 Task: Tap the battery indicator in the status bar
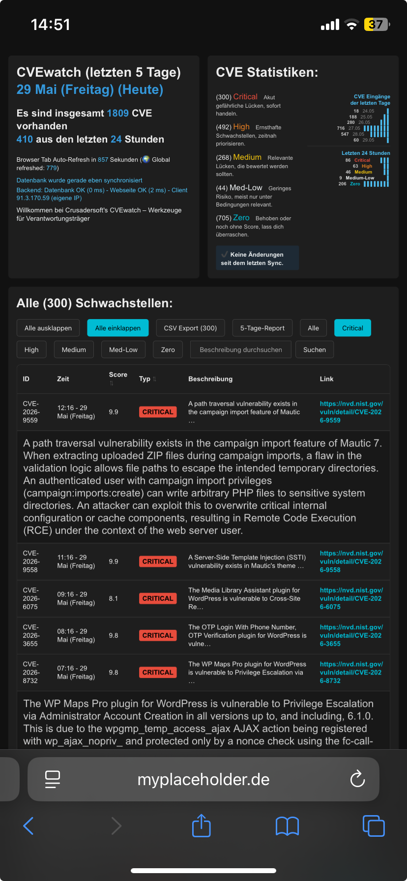click(x=377, y=24)
